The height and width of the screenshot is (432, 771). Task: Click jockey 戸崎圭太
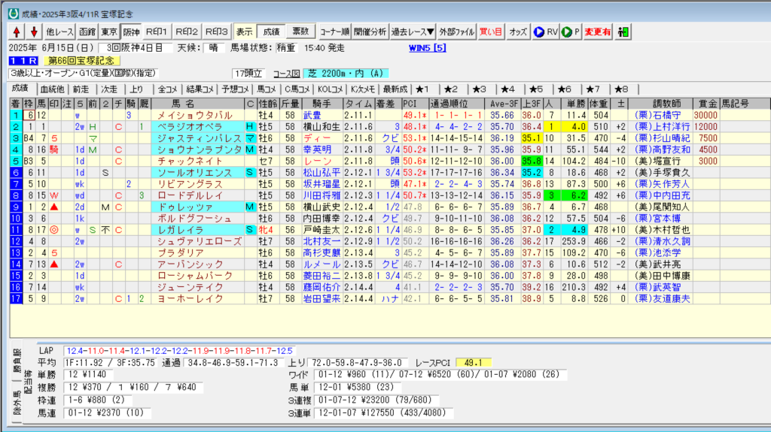click(322, 230)
